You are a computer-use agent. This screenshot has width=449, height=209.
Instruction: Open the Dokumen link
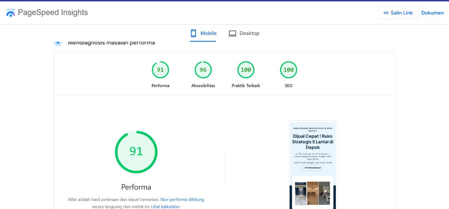click(x=432, y=13)
